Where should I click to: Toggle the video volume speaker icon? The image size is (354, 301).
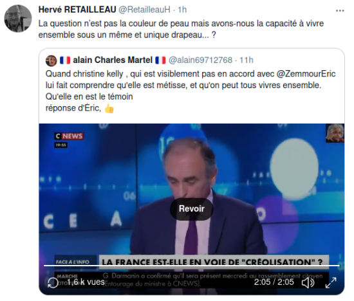pos(308,282)
